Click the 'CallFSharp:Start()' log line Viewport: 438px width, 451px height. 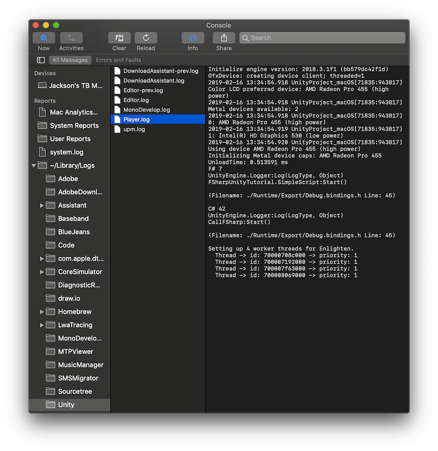pos(239,222)
